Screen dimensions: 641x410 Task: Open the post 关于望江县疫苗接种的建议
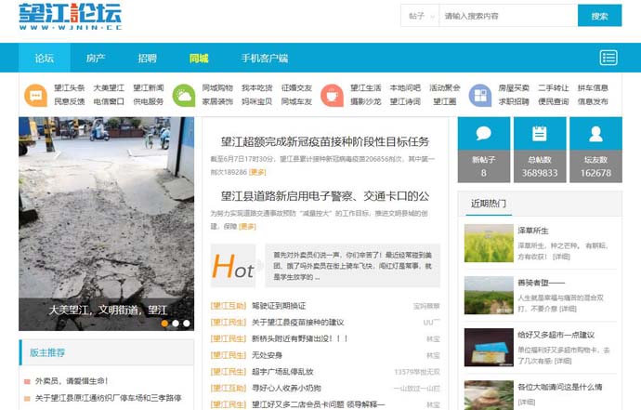click(298, 322)
